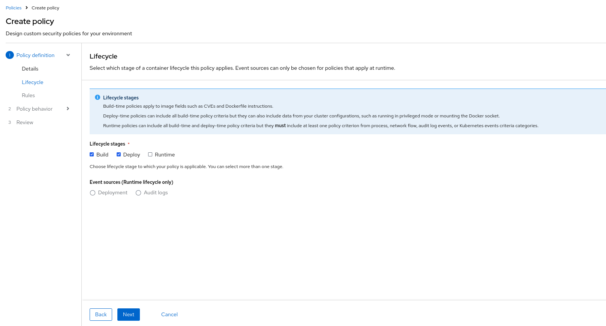Navigate to Policies via breadcrumb link

pyautogui.click(x=13, y=8)
